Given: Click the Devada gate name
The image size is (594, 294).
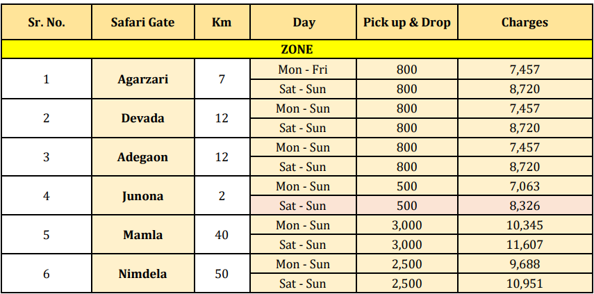Looking at the screenshot, I should 143,118.
